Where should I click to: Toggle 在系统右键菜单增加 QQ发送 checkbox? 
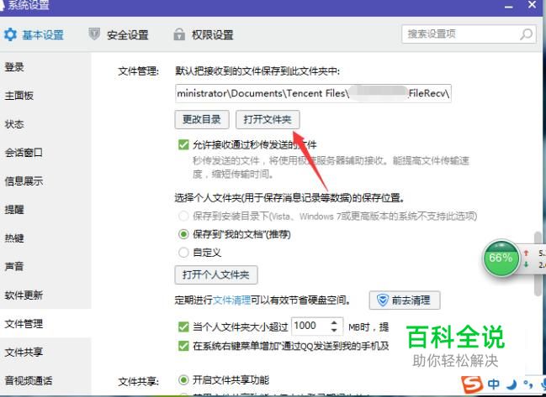pos(183,346)
